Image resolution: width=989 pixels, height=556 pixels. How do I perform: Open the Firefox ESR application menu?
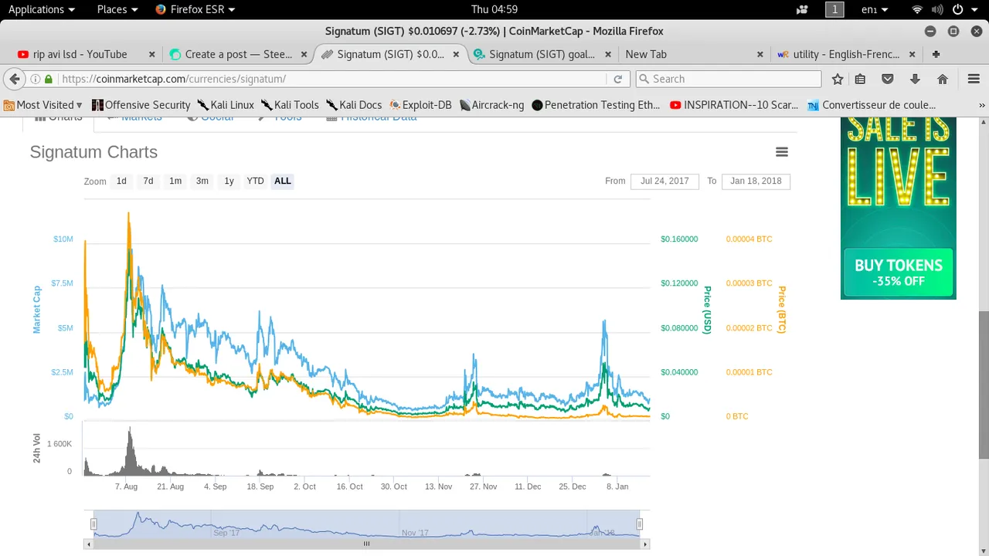click(195, 9)
